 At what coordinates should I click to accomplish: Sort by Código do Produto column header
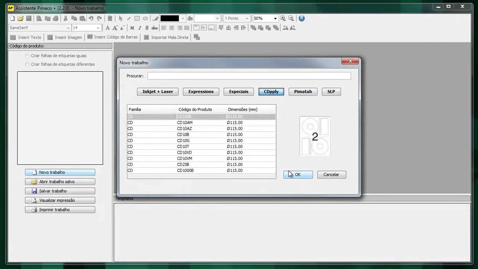(x=201, y=109)
